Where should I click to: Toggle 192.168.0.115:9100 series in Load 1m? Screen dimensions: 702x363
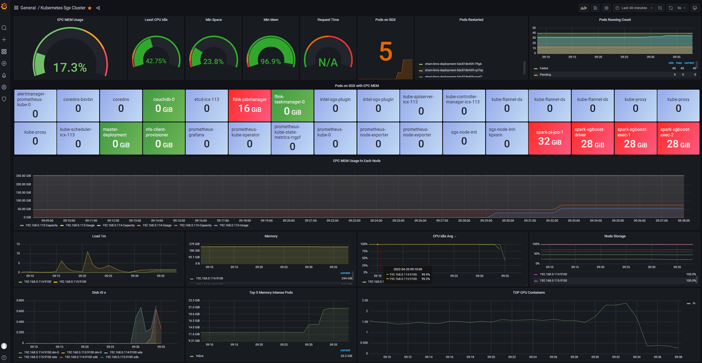pos(73,282)
